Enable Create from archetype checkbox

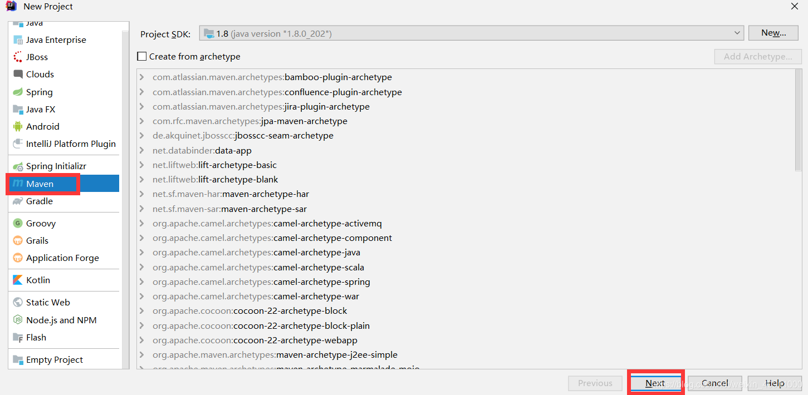tap(142, 56)
